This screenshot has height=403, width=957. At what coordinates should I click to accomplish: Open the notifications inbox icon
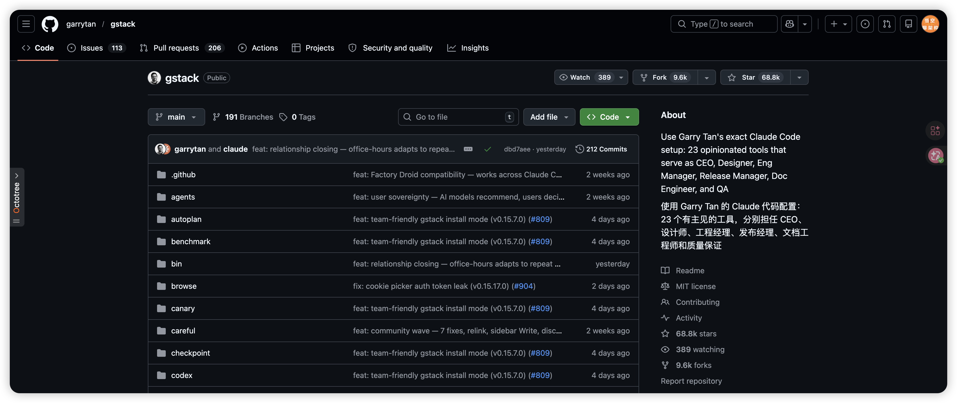tap(908, 24)
